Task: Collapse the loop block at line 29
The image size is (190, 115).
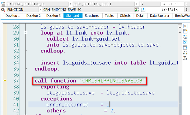Action: pos(25,32)
